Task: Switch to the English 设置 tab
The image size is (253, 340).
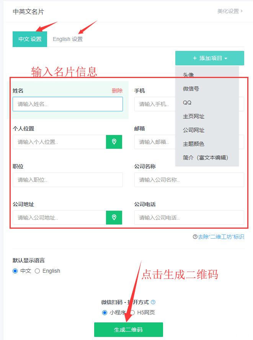Action: coord(67,39)
